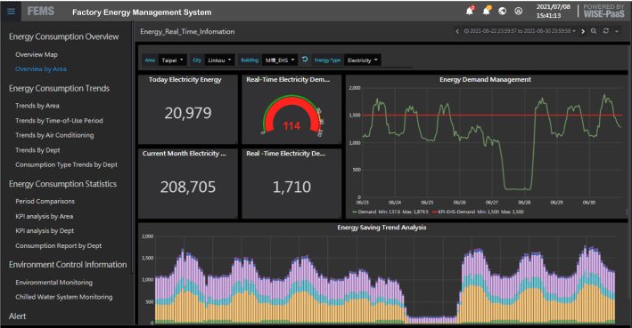Open the red-badged alarm bell notifications
The width and height of the screenshot is (632, 328).
point(470,11)
